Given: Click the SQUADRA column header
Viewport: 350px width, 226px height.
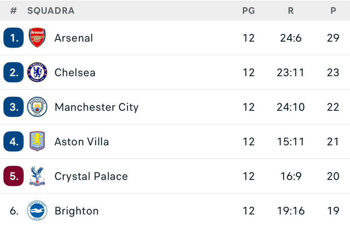Looking at the screenshot, I should coord(51,11).
